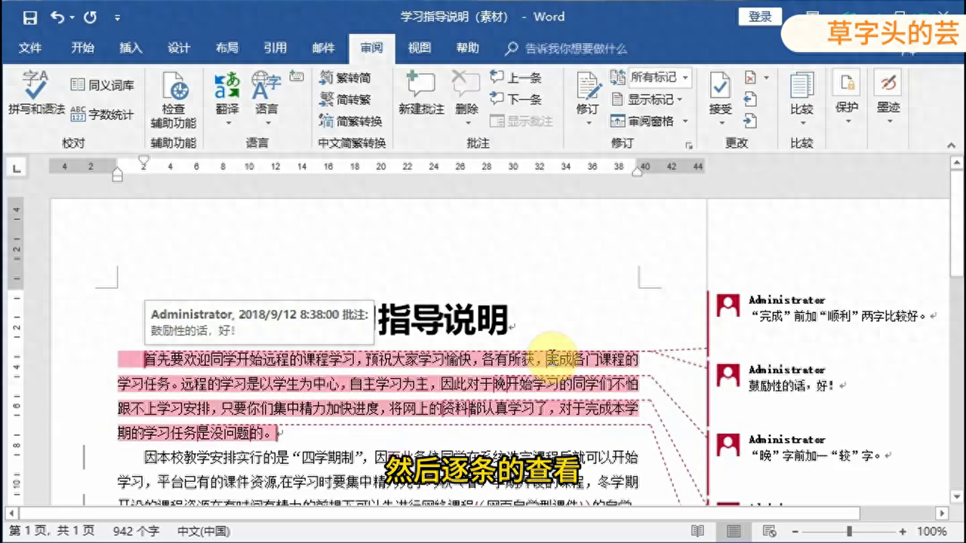Screen dimensions: 966x543
Task: Run 拼写和语法 spelling check
Action: pyautogui.click(x=36, y=93)
